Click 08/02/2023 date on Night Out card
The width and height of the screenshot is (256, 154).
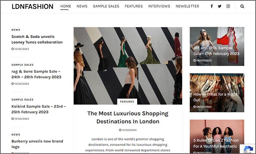(203, 107)
